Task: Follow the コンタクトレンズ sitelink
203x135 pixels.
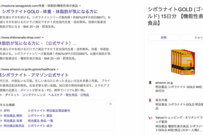Action: [x=34, y=95]
